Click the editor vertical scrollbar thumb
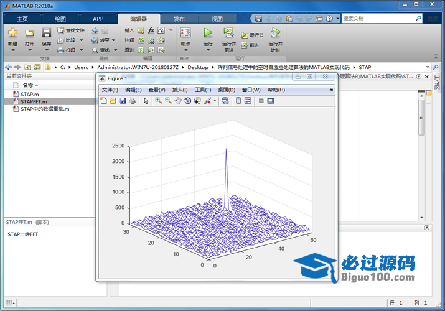 click(x=421, y=117)
